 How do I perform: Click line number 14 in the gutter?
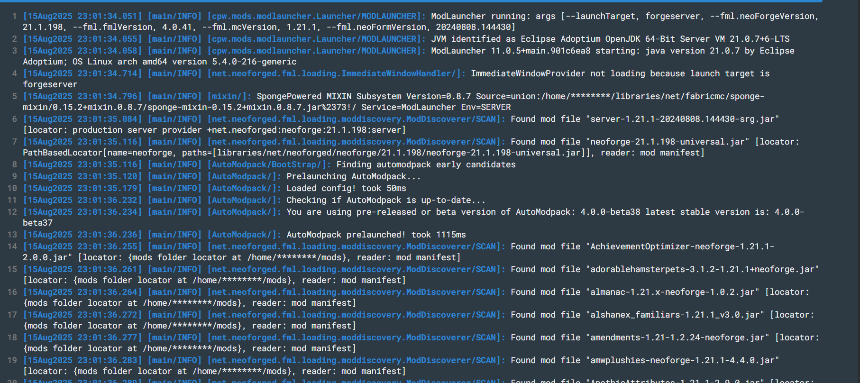coord(12,246)
